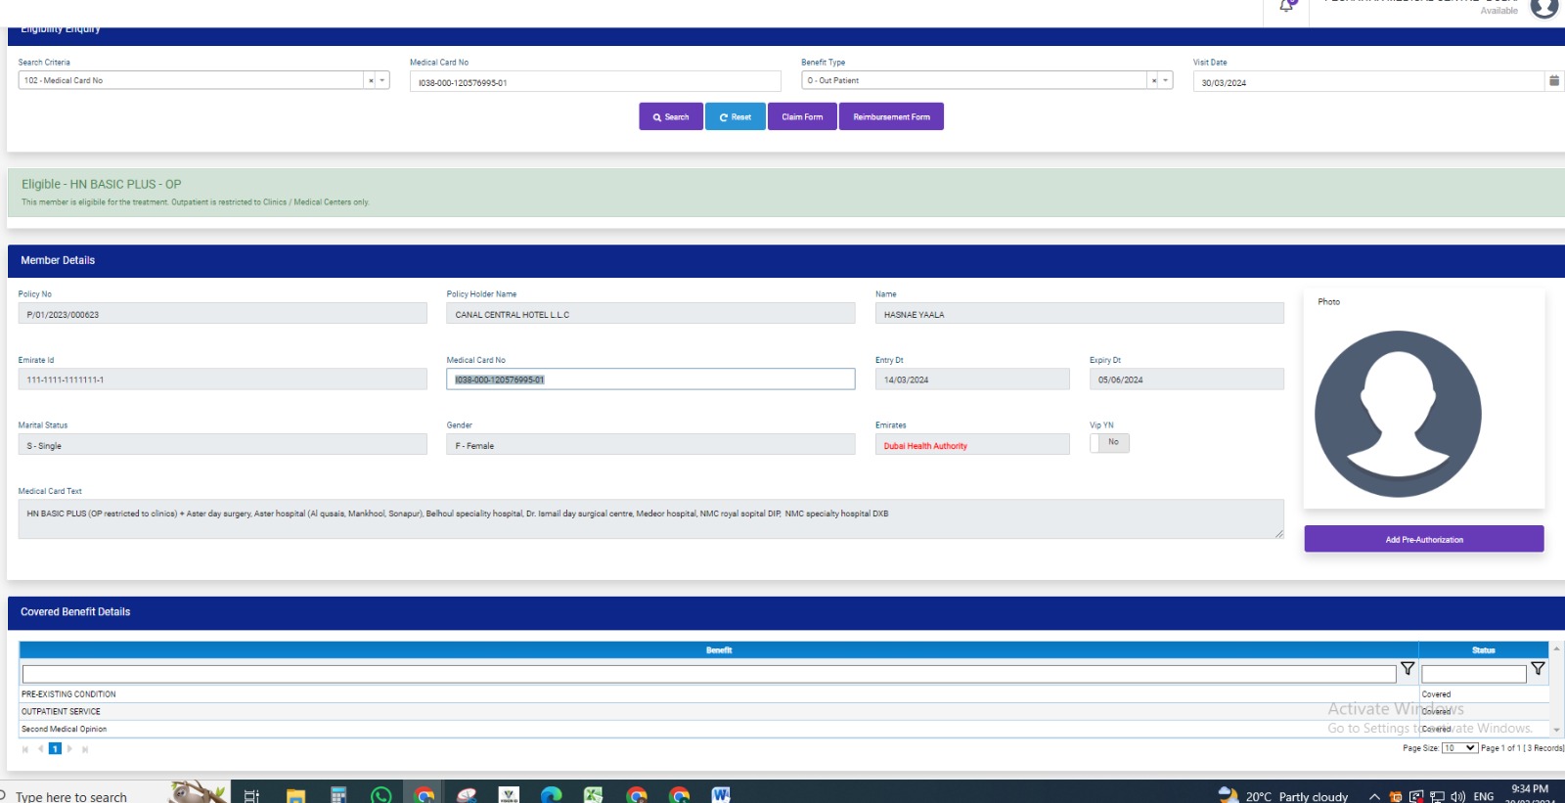The image size is (1565, 803).
Task: Open Microsoft Word from the taskbar
Action: coord(721,794)
